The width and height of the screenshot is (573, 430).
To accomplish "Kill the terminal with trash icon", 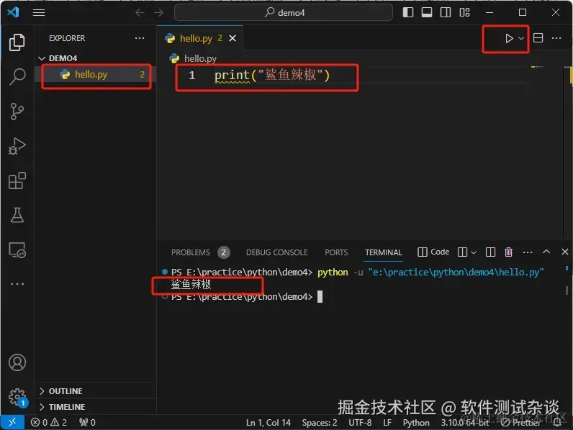I will [x=508, y=252].
